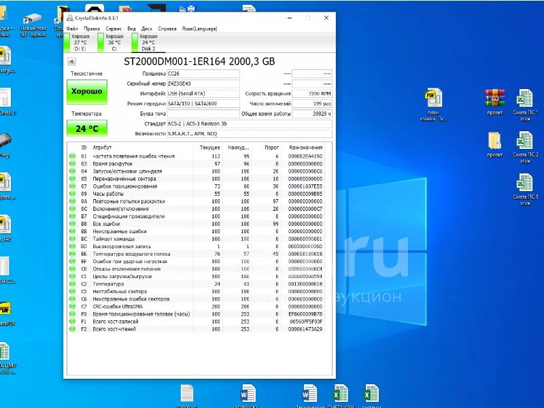544x408 pixels.
Task: Select the status dot for Запуски/остановки шпинделя
Action: pyautogui.click(x=72, y=171)
